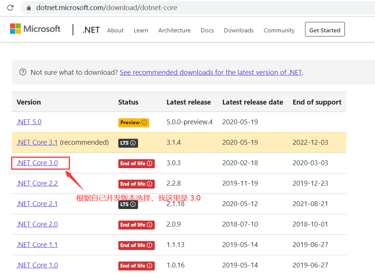Select the 3.0.3 release cell
This screenshot has height=279, width=375.
[174, 163]
